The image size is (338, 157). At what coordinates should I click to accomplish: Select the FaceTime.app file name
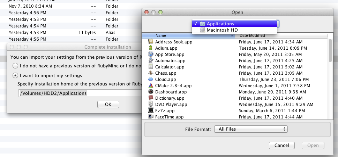(170, 117)
